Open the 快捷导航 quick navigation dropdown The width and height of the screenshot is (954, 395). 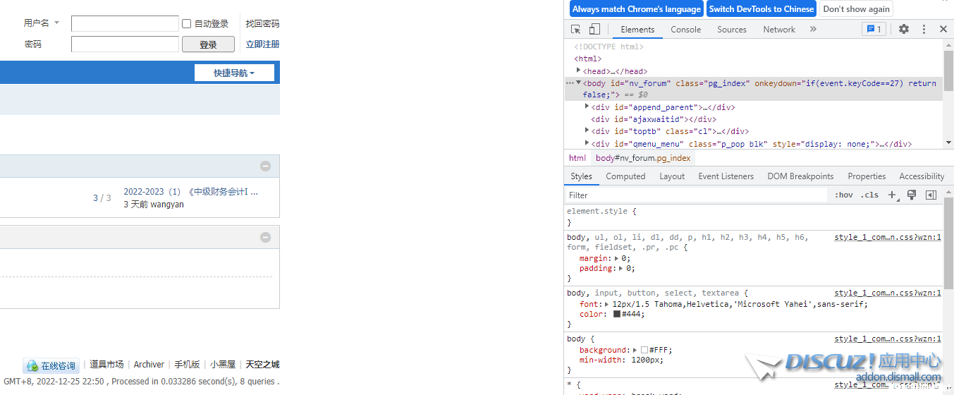click(x=234, y=73)
